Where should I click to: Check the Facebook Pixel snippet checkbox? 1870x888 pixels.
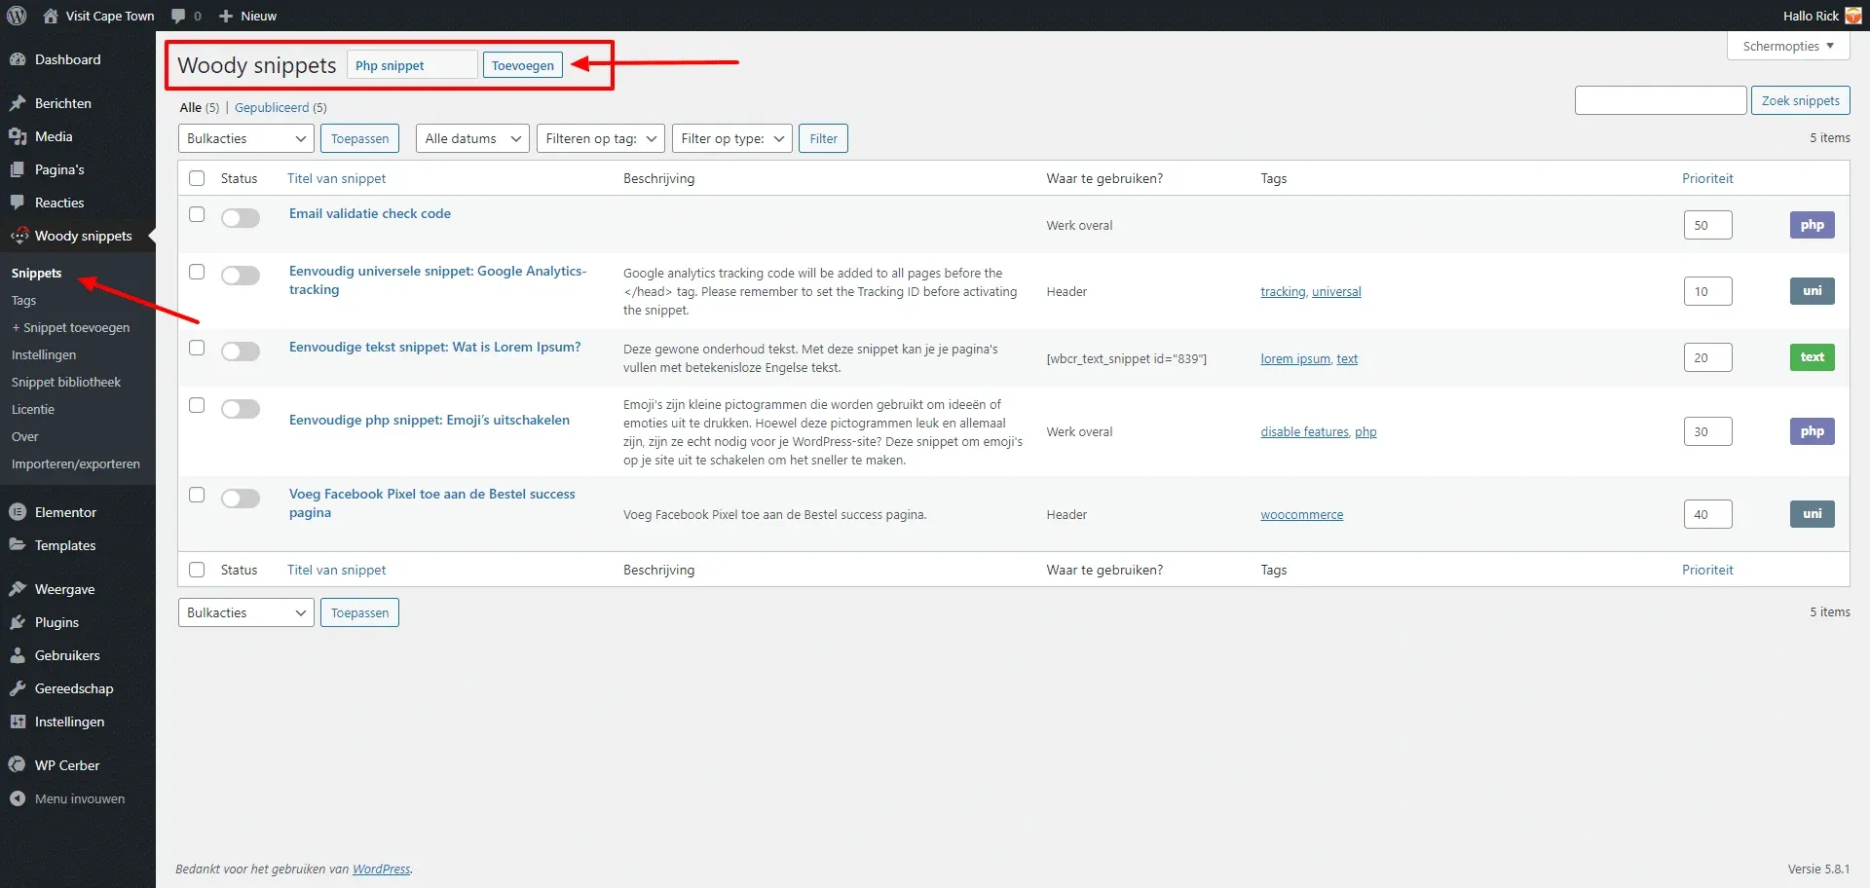coord(197,495)
